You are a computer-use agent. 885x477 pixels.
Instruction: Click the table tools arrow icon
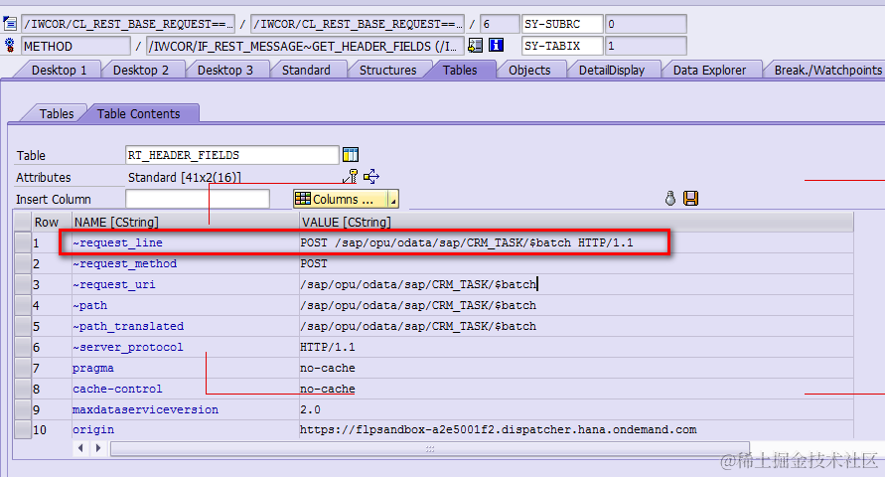371,177
